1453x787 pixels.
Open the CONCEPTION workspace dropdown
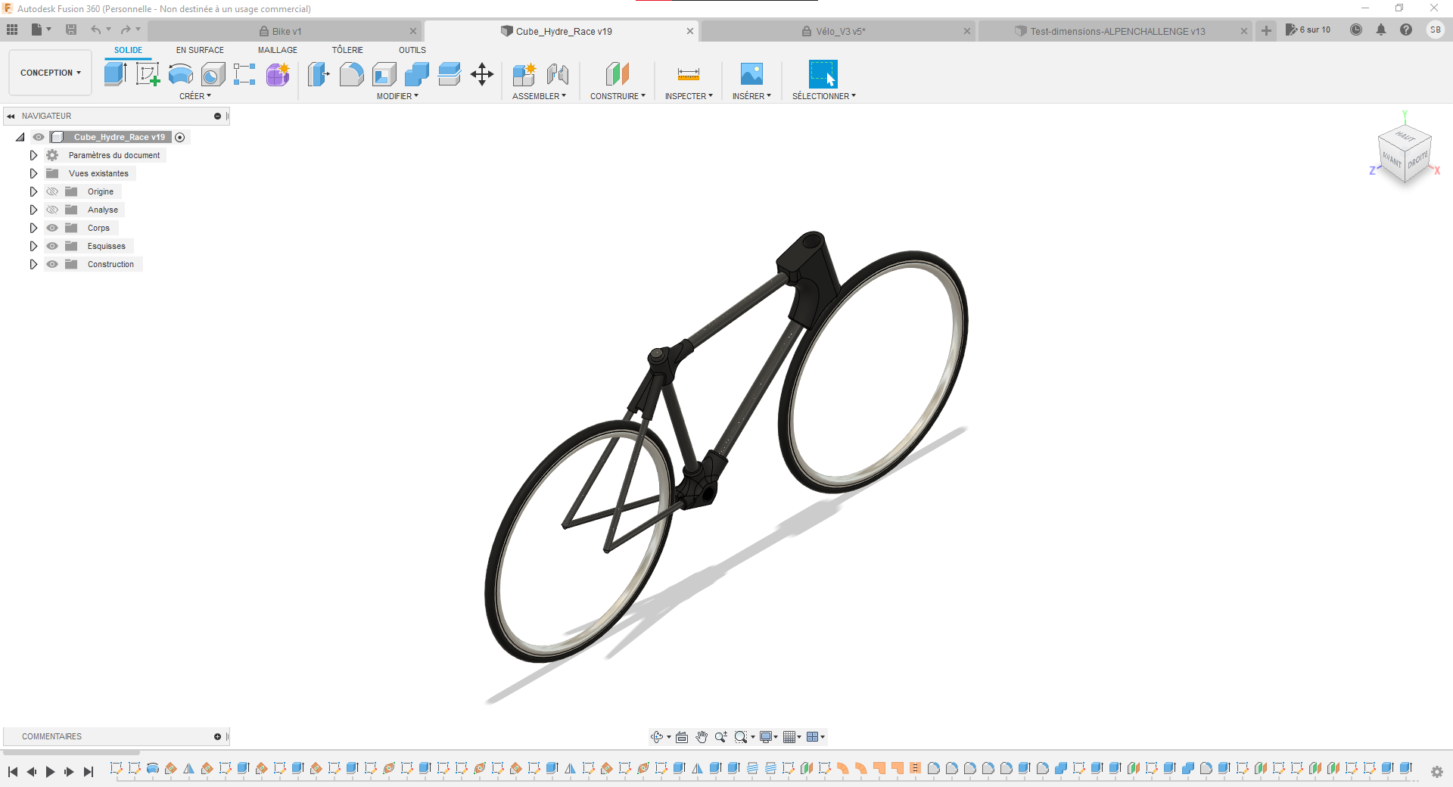pos(50,73)
